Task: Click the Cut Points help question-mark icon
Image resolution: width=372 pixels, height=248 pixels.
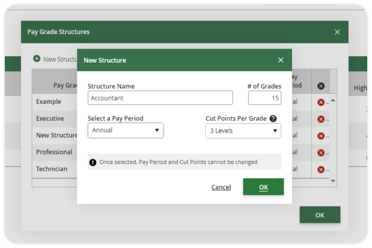Action: pos(273,119)
